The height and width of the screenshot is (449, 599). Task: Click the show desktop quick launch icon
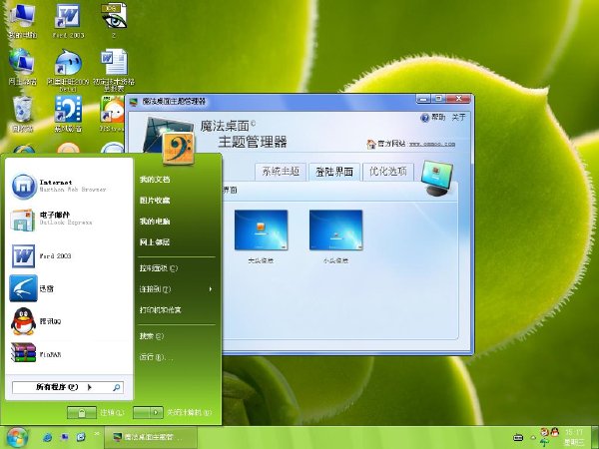pos(64,436)
